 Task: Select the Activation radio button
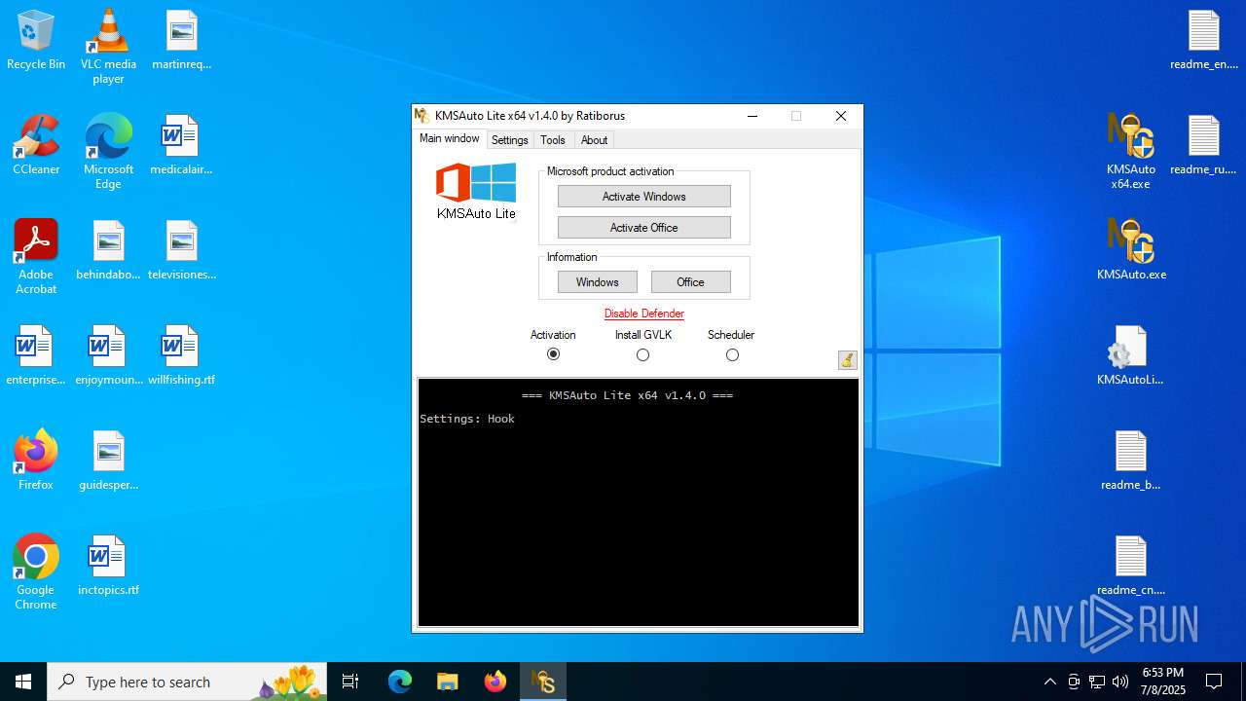pyautogui.click(x=553, y=354)
